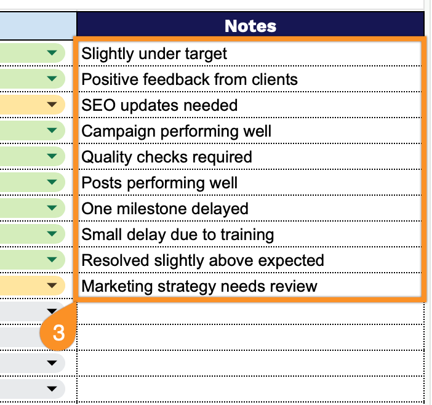Expand the dropdown in the "One milestone delayed" row
Image resolution: width=432 pixels, height=405 pixels.
[x=52, y=209]
